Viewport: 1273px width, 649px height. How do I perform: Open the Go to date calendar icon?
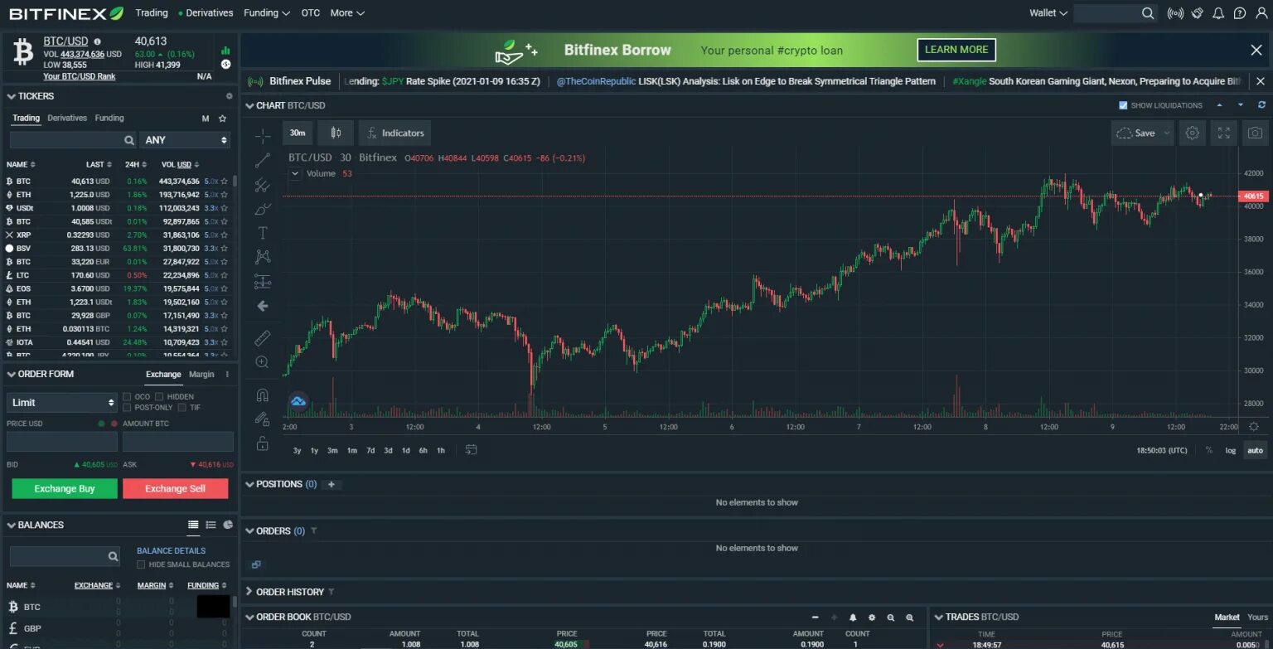[471, 450]
